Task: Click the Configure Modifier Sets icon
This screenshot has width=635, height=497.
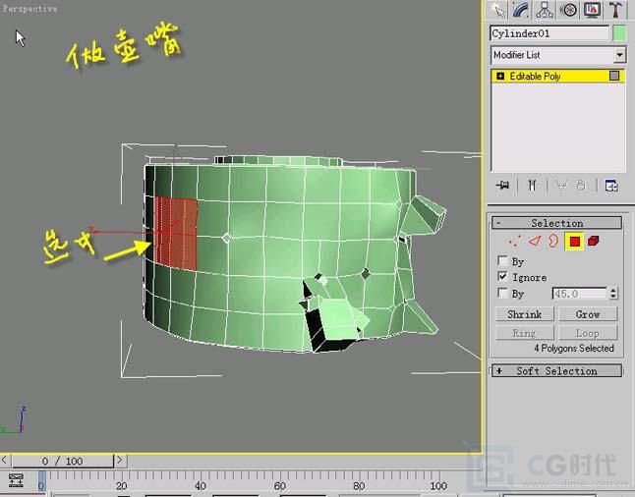Action: click(x=610, y=185)
